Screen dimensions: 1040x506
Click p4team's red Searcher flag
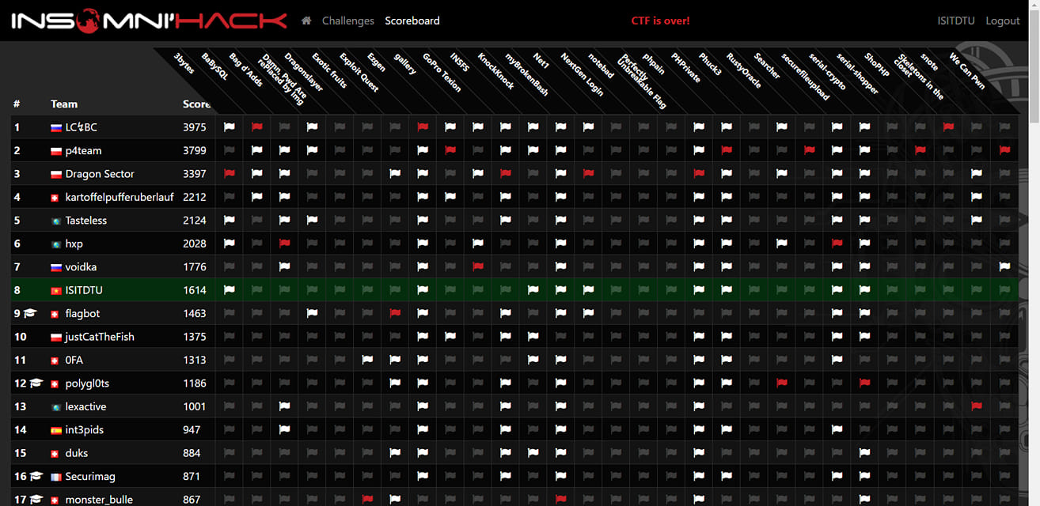point(810,150)
